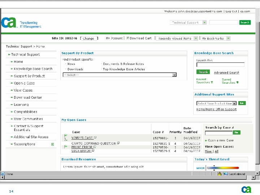
Task: Expand Recent Searches list
Action: click(x=204, y=81)
